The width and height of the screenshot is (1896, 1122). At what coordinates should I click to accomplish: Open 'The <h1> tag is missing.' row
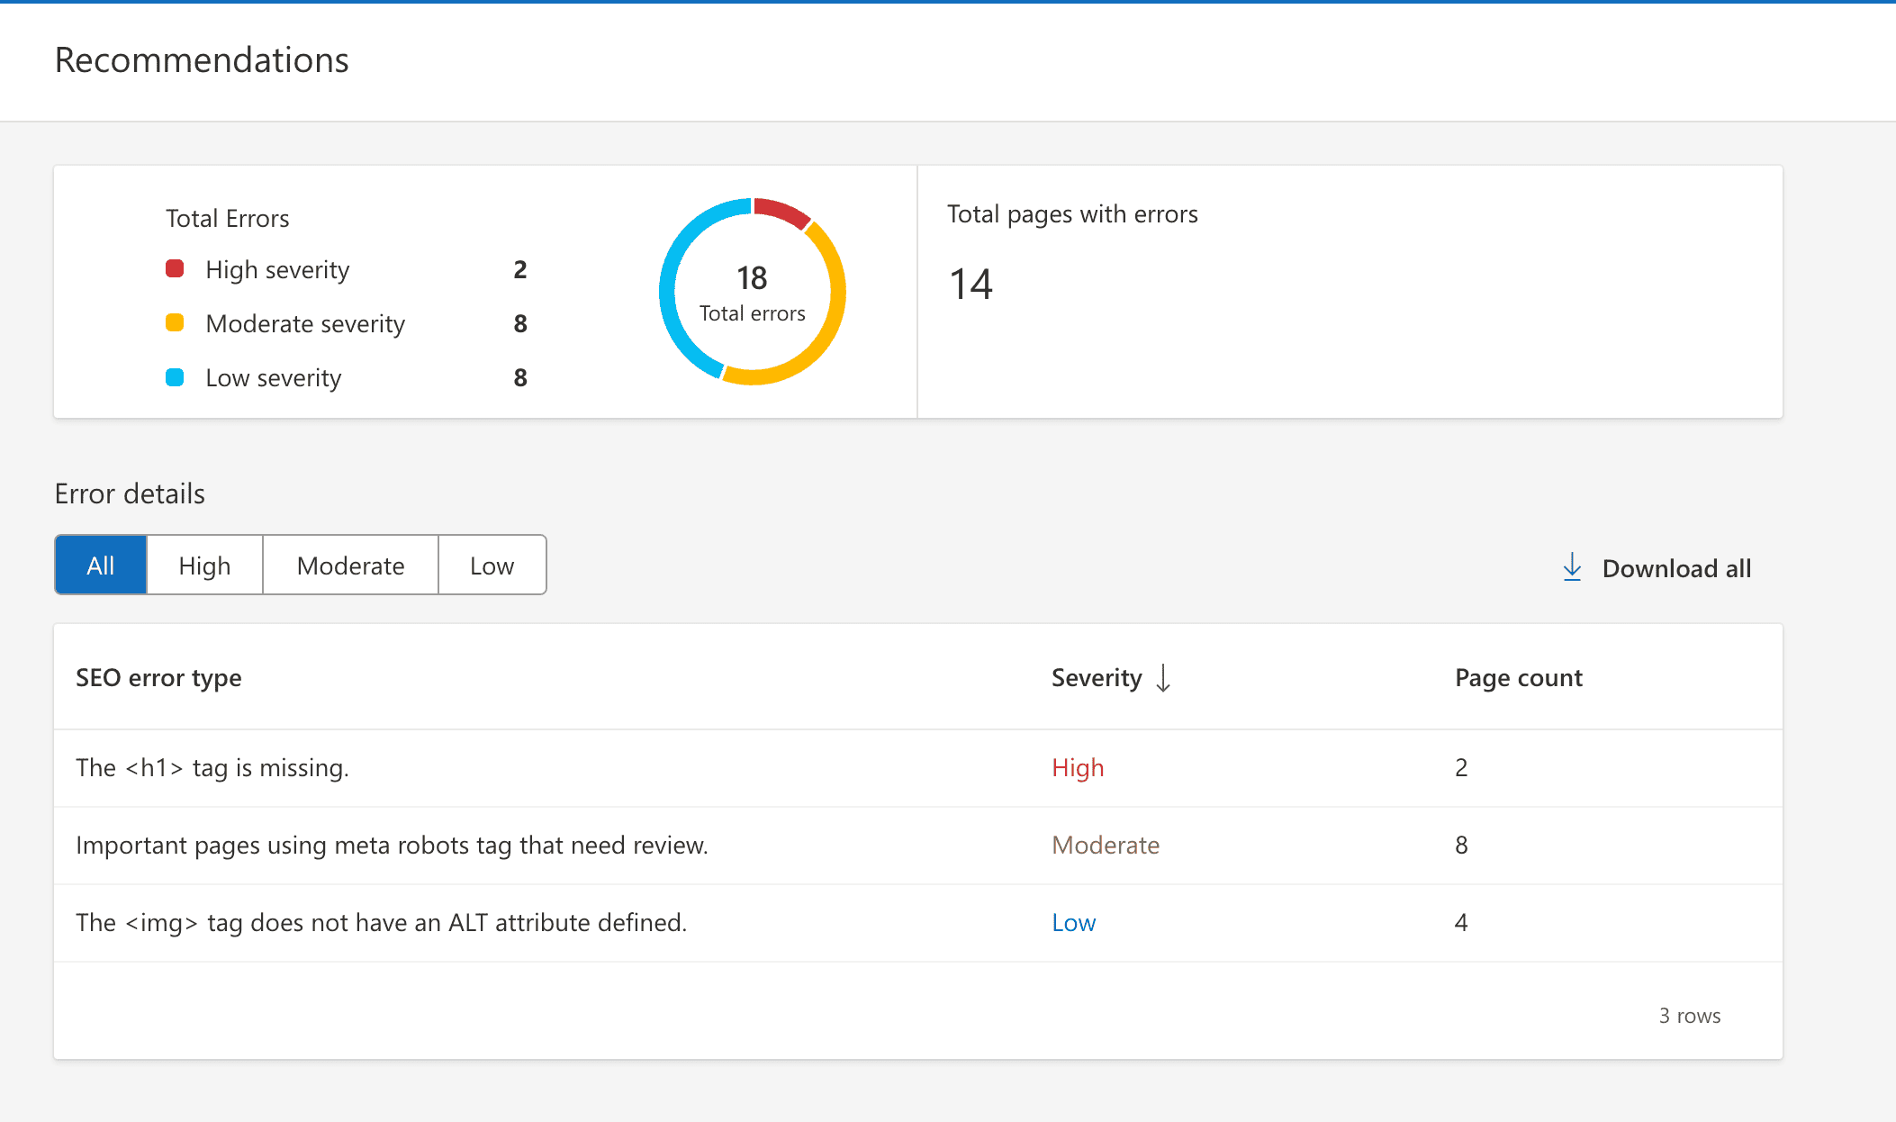[918, 768]
